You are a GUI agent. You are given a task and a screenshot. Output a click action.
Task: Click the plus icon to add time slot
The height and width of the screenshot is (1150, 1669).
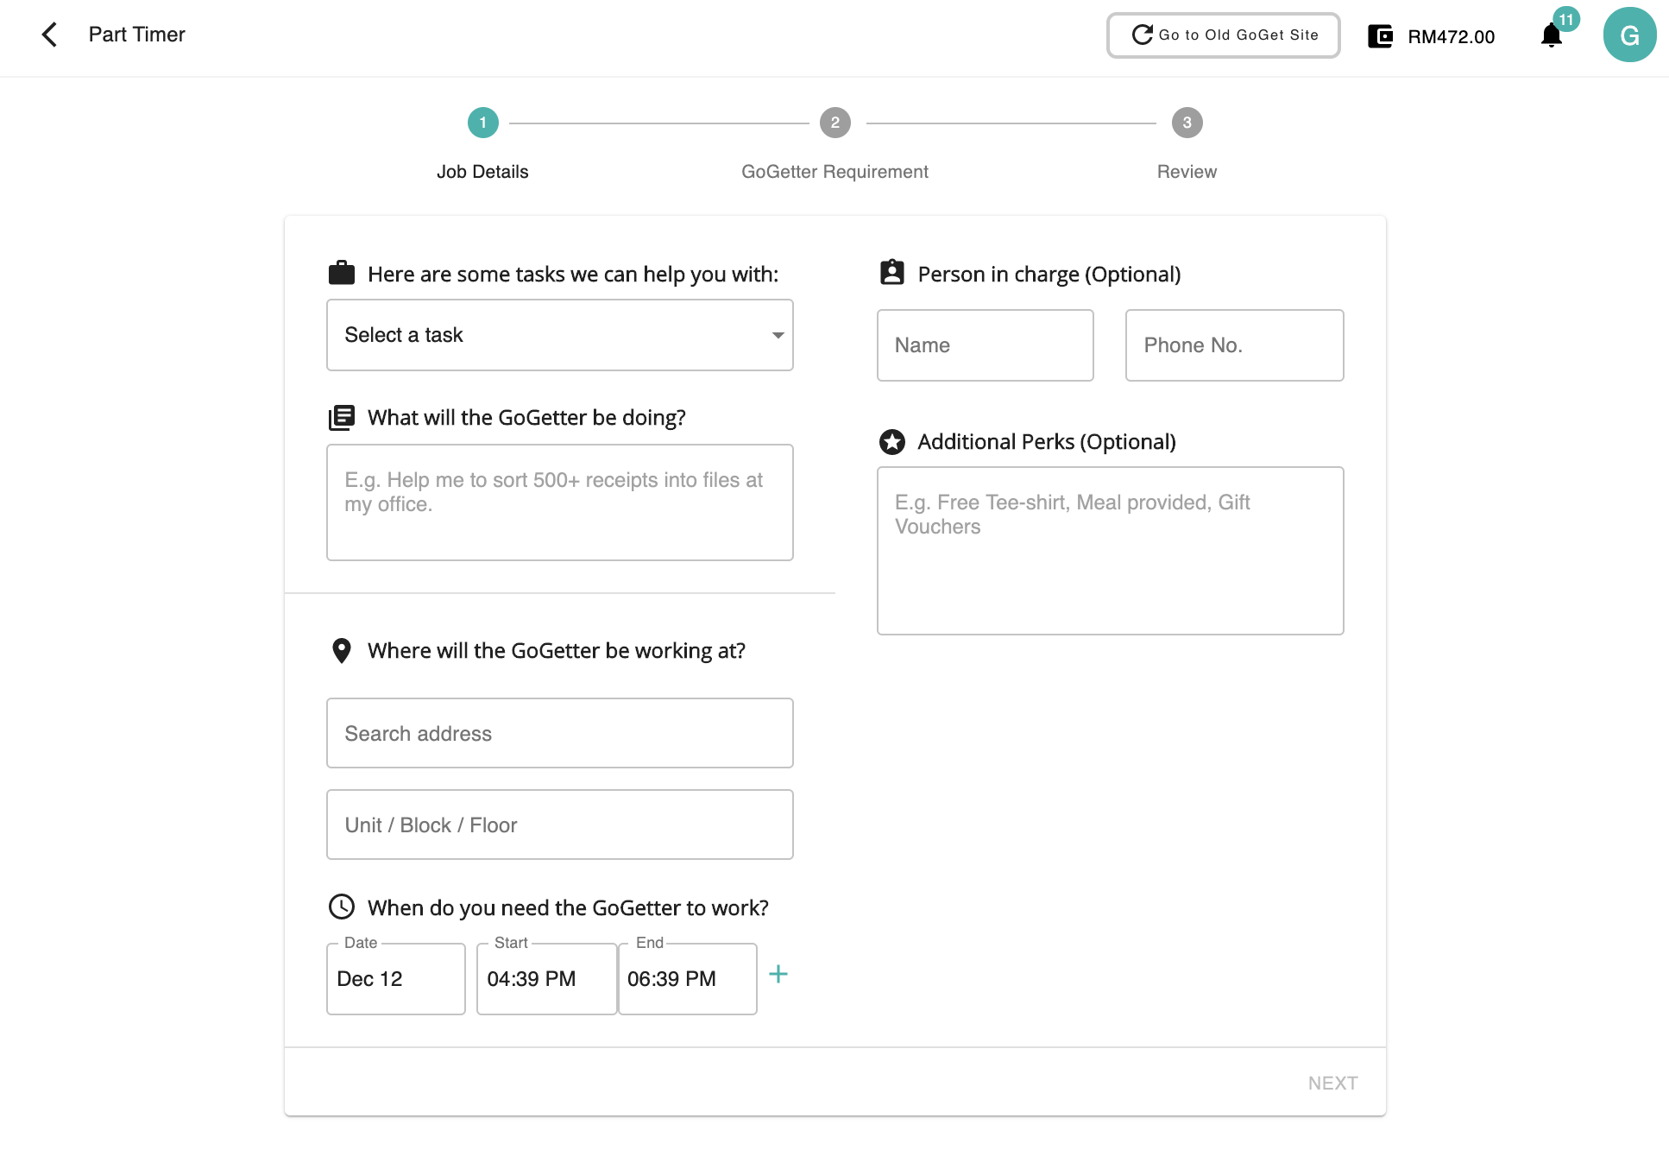pos(778,975)
